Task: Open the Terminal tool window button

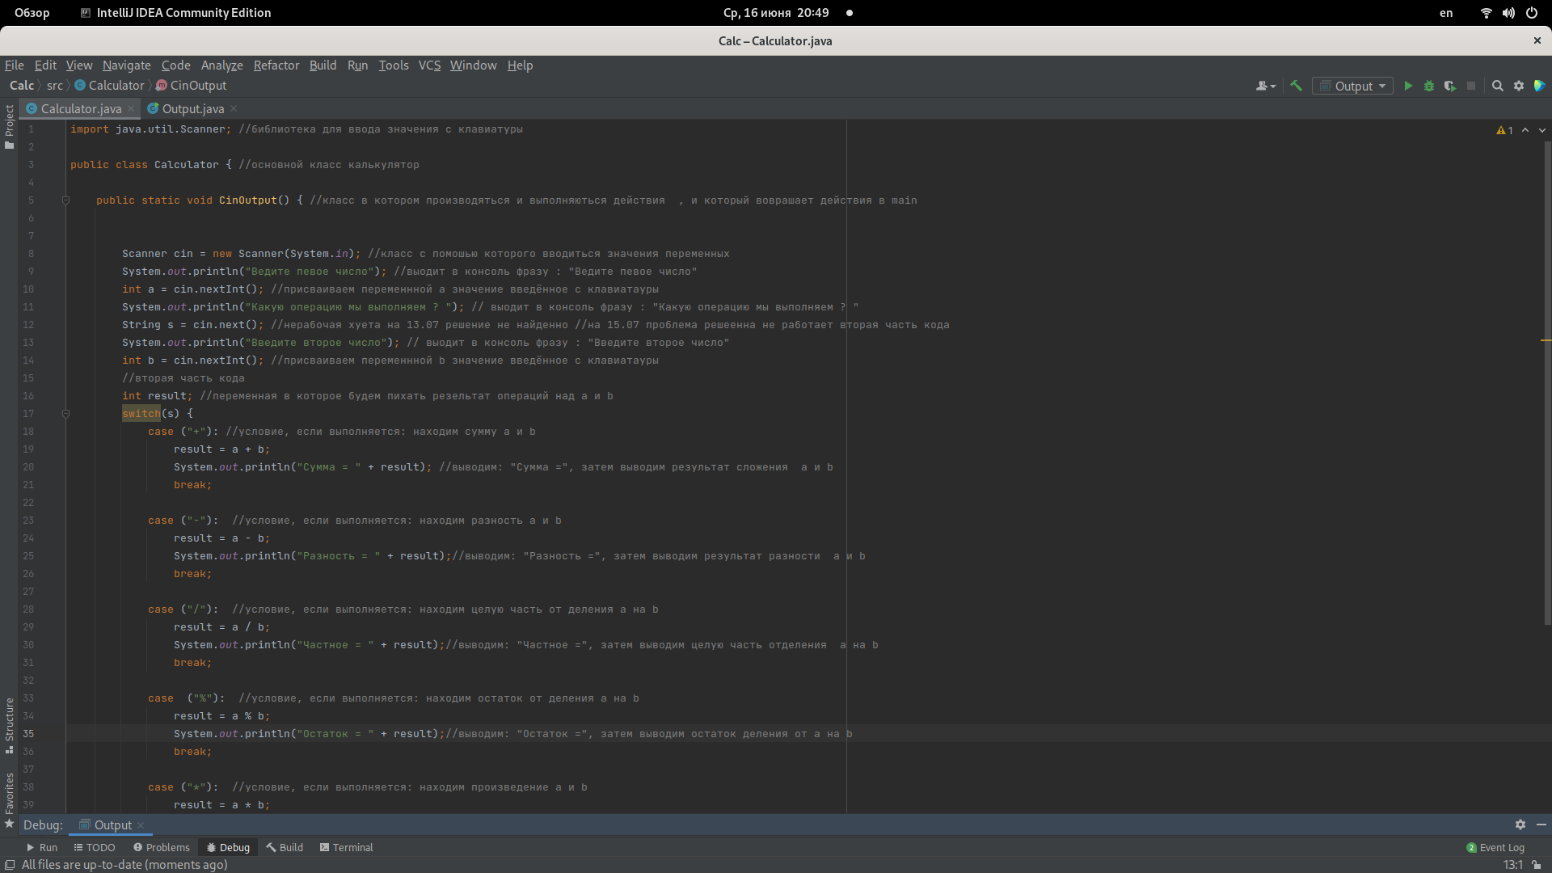Action: click(x=346, y=847)
